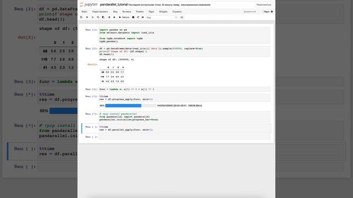
Task: Open the Справка menu
Action: click(x=177, y=12)
